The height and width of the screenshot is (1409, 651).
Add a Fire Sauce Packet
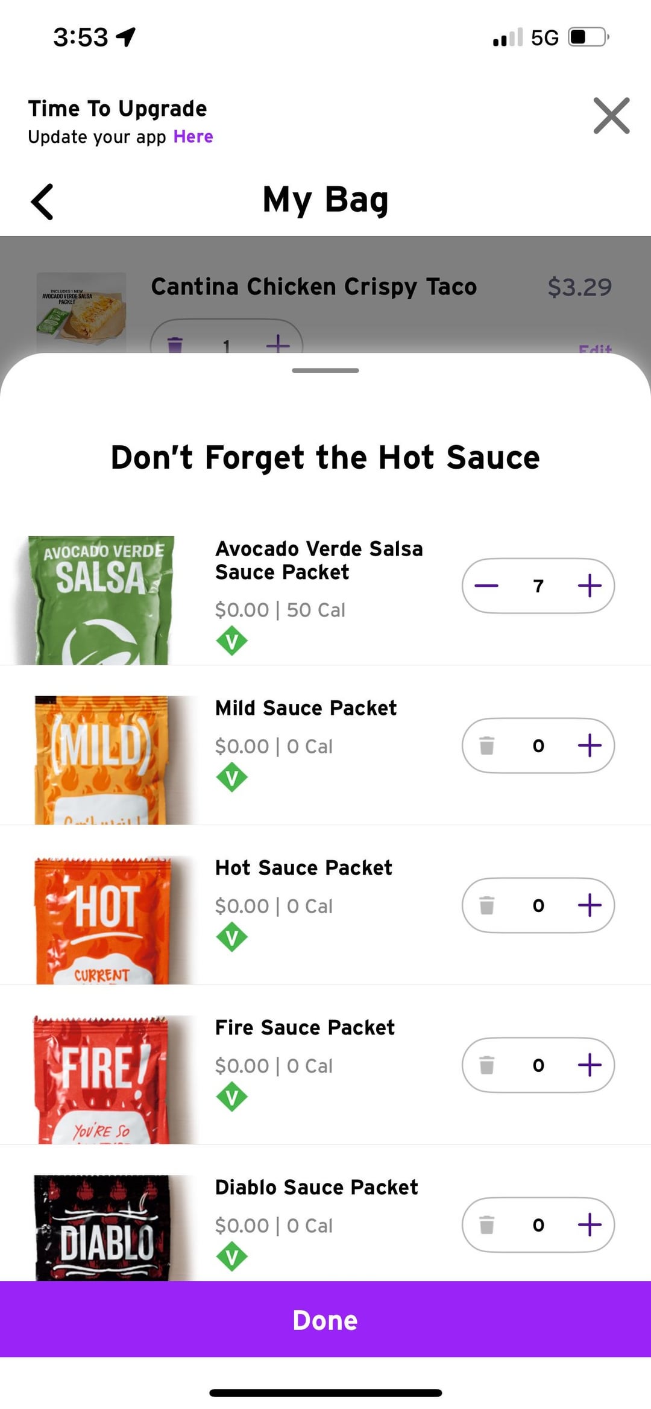pyautogui.click(x=590, y=1065)
